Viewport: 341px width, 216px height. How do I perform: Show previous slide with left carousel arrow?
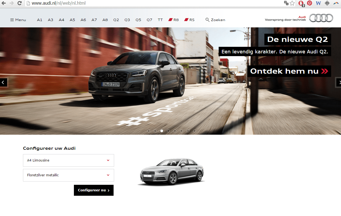(4, 82)
